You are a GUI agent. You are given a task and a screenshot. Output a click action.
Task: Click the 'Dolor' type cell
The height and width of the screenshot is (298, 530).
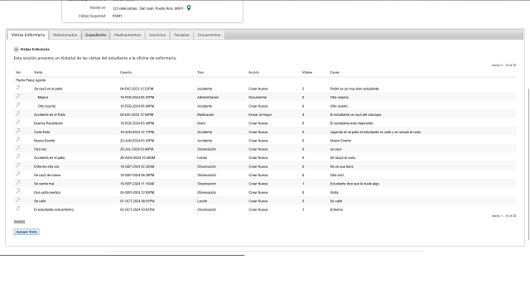[x=201, y=123]
